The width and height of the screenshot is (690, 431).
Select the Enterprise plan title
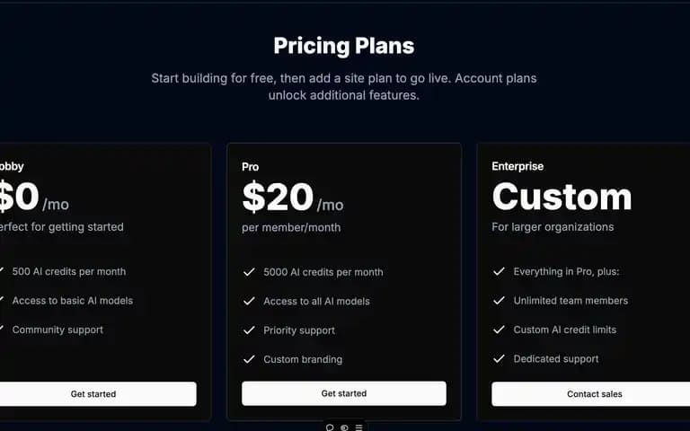tap(517, 166)
